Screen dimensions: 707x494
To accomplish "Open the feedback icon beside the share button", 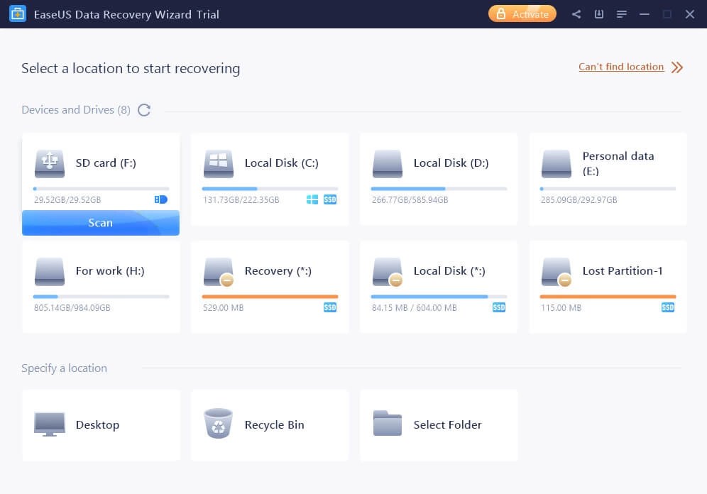I will (598, 13).
